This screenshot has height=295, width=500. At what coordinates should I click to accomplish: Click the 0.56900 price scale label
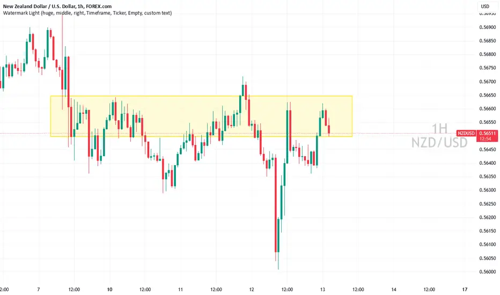coord(488,27)
